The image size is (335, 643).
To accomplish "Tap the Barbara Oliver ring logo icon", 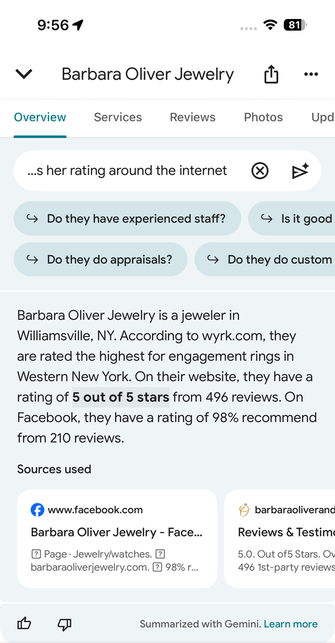I will tap(245, 510).
